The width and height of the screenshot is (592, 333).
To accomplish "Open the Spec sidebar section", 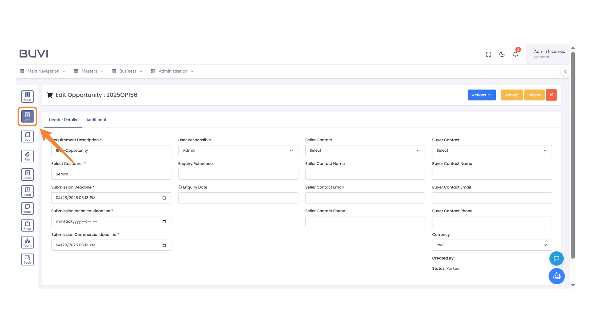I will point(27,175).
